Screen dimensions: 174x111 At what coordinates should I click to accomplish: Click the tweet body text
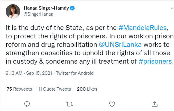[x=90, y=44]
